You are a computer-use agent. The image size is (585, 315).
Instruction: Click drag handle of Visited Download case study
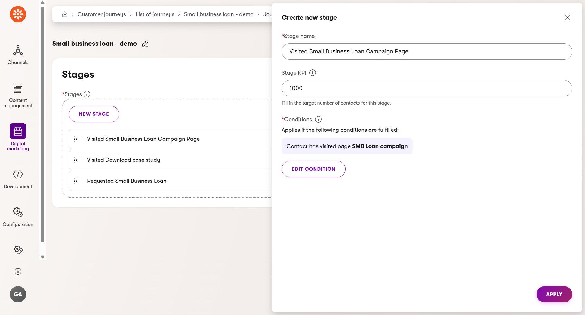76,160
